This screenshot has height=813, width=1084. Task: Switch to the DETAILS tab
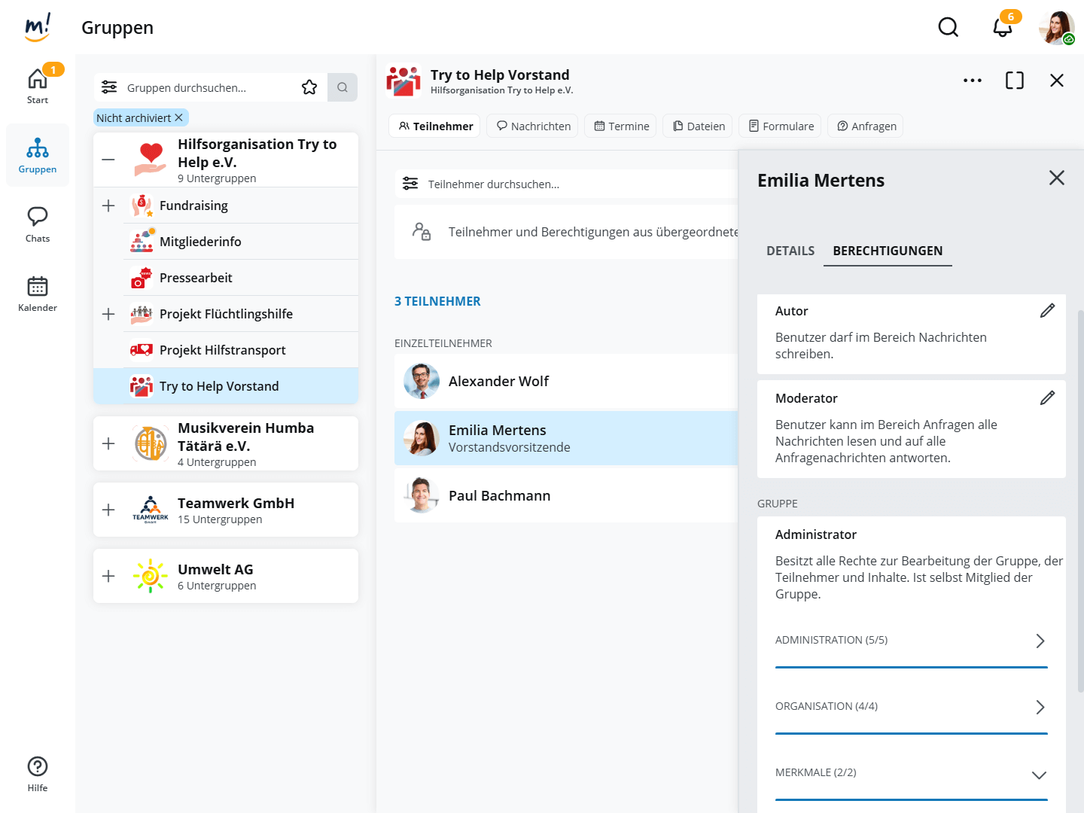790,251
